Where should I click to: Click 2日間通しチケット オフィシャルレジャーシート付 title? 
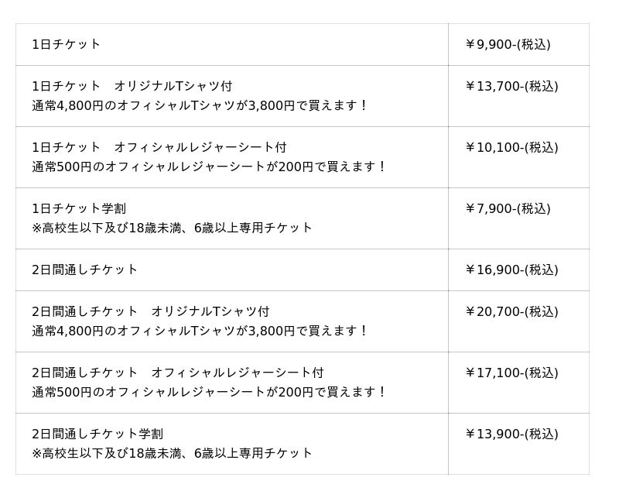(x=178, y=373)
